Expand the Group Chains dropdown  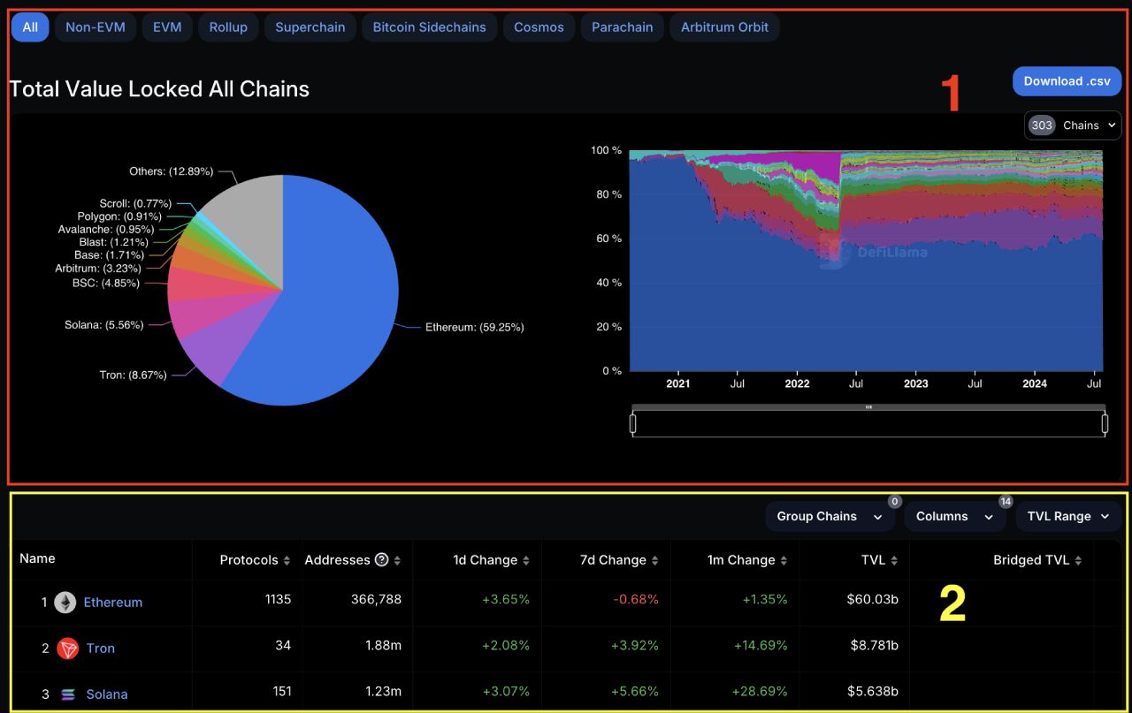(830, 517)
